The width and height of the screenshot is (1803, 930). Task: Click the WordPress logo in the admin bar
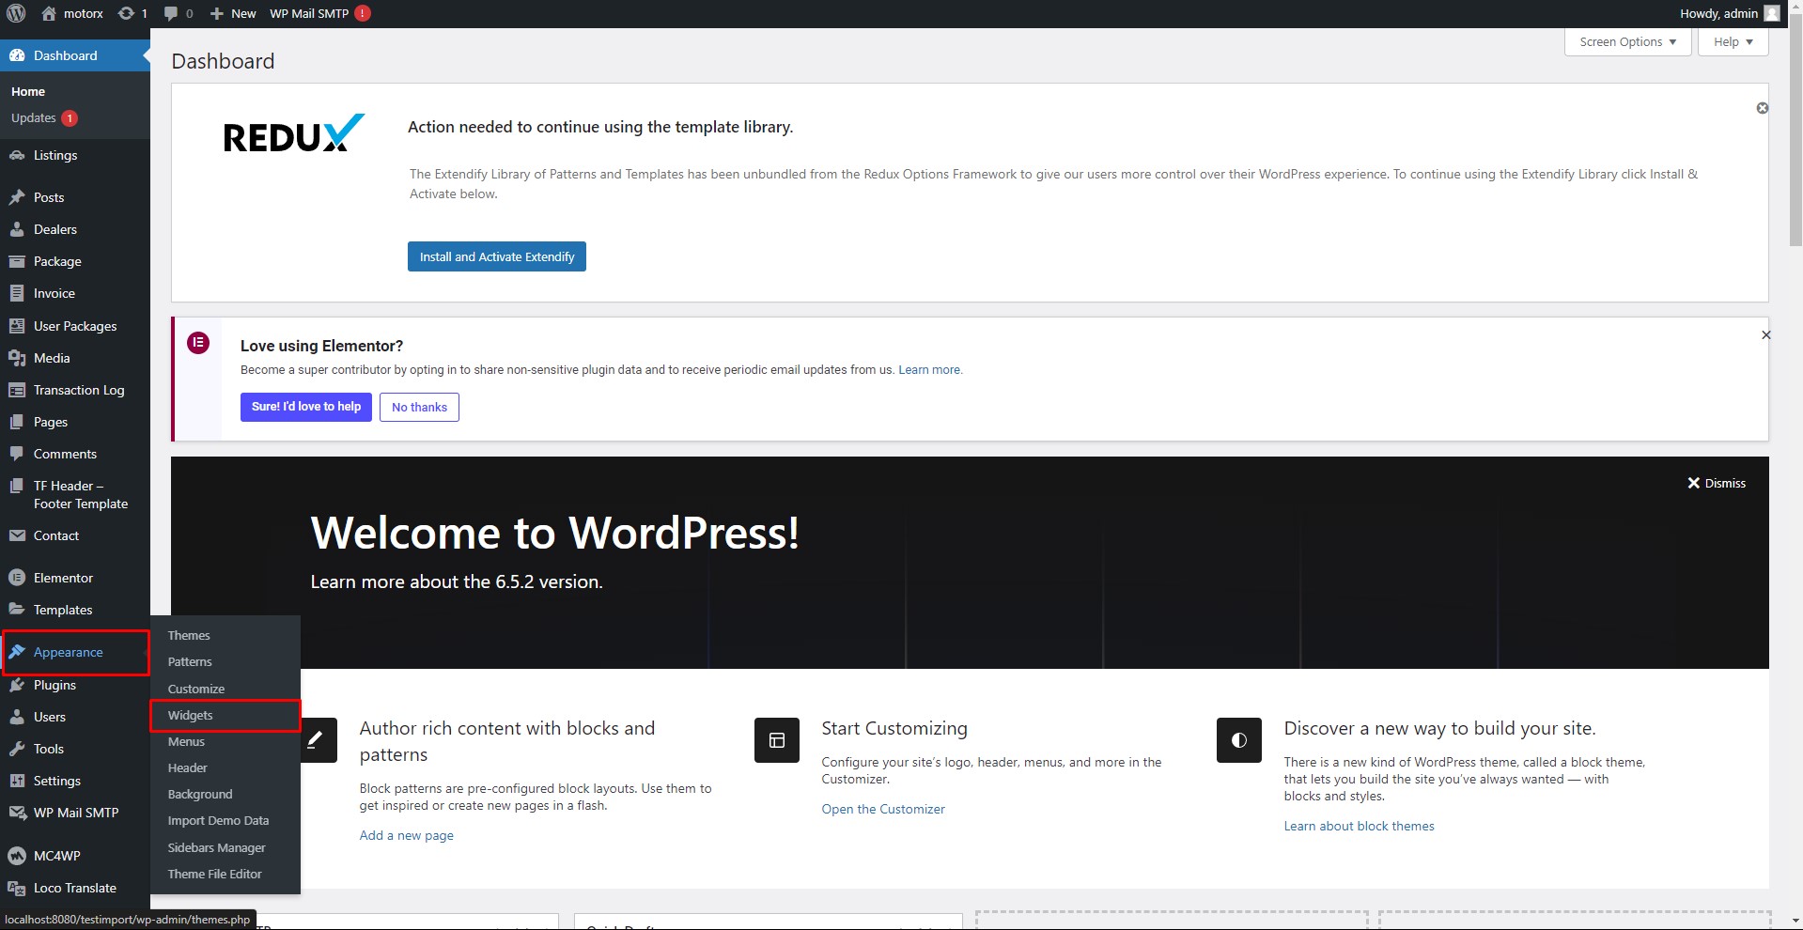(x=16, y=13)
